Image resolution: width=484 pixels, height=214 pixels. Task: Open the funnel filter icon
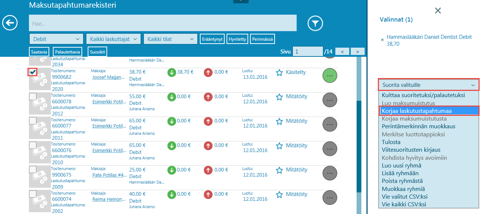click(315, 23)
